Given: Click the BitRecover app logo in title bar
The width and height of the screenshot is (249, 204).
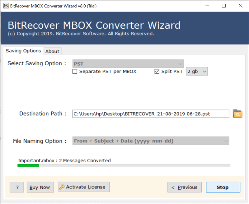Looking at the screenshot, I should tap(6, 6).
